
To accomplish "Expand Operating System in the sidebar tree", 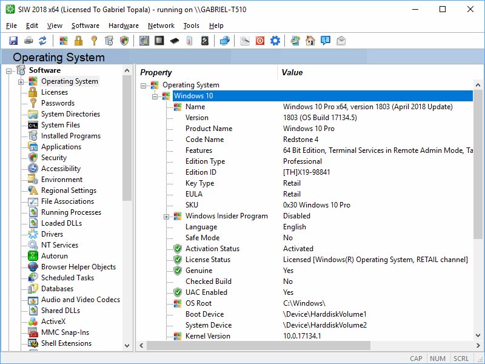I will (21, 82).
